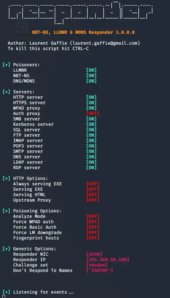Click the OFF status next to Analyze Mode
The width and height of the screenshot is (170, 298).
[x=93, y=216]
